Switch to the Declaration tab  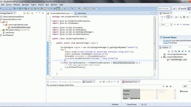pyautogui.click(x=75, y=82)
